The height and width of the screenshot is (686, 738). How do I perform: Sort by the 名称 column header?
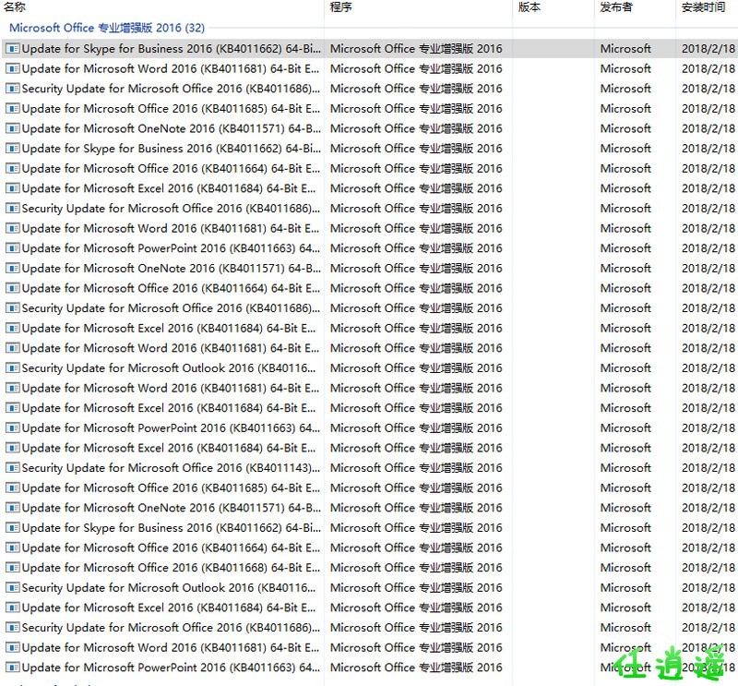coord(15,7)
